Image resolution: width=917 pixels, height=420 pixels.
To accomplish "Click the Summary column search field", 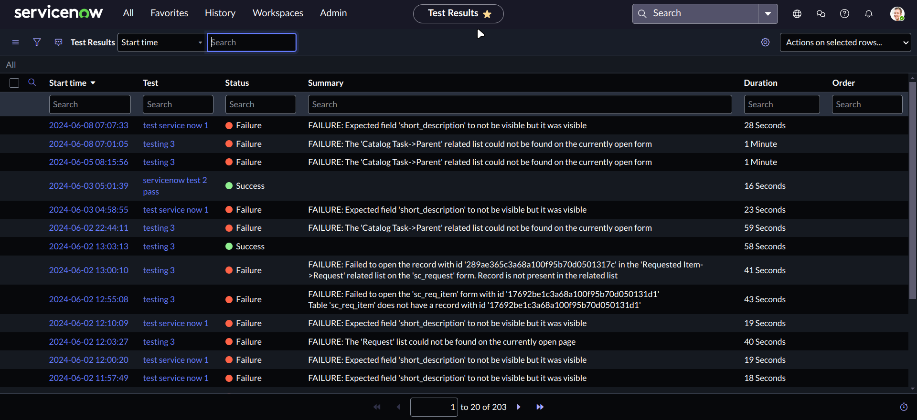I will [519, 104].
